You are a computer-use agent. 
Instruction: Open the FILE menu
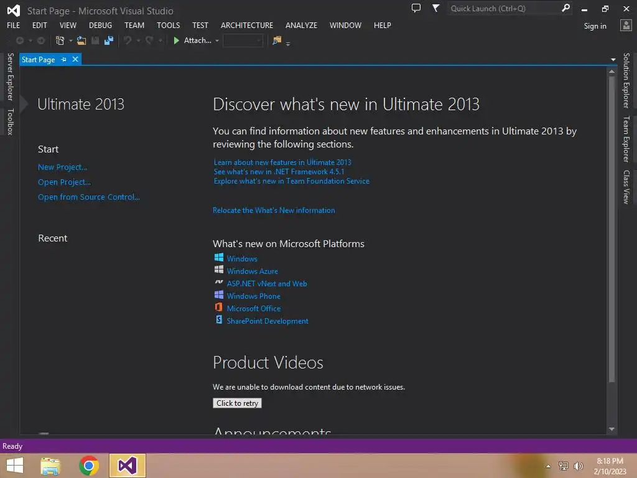[14, 25]
